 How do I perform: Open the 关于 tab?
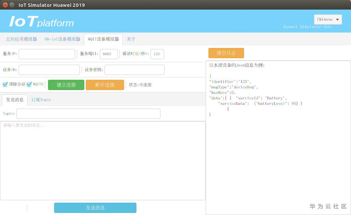point(131,39)
